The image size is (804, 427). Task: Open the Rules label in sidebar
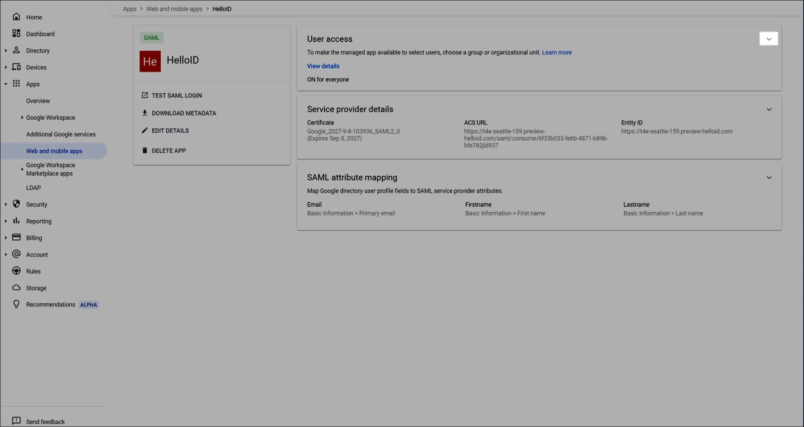point(33,271)
